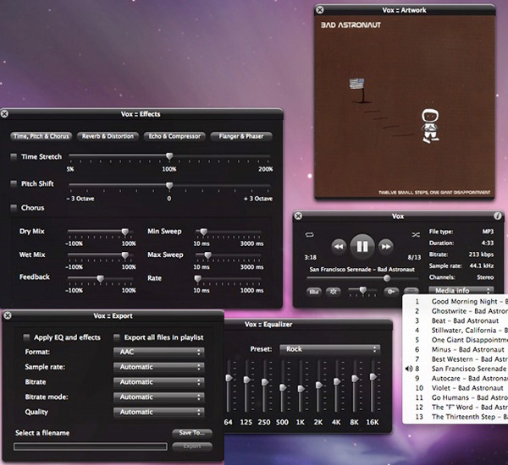Image resolution: width=508 pixels, height=465 pixels.
Task: Skip to the next track
Action: (386, 247)
